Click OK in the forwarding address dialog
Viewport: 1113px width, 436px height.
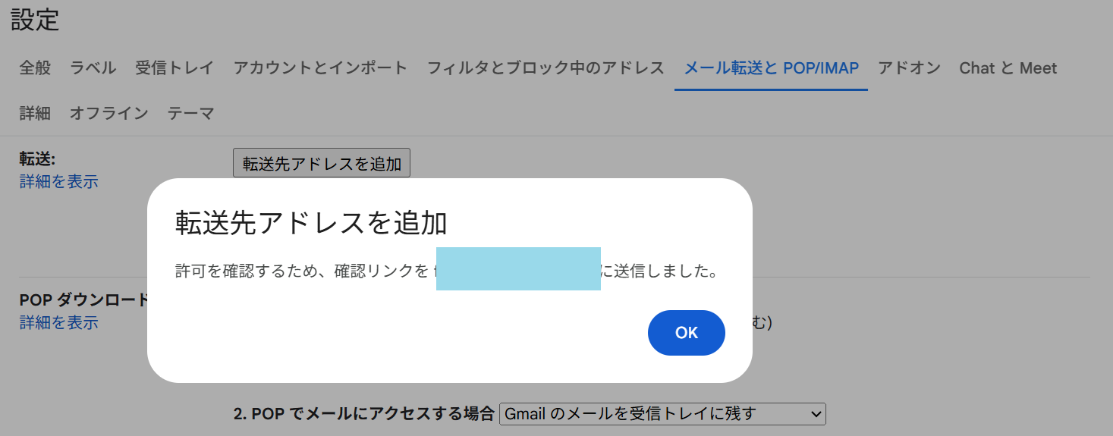[686, 333]
